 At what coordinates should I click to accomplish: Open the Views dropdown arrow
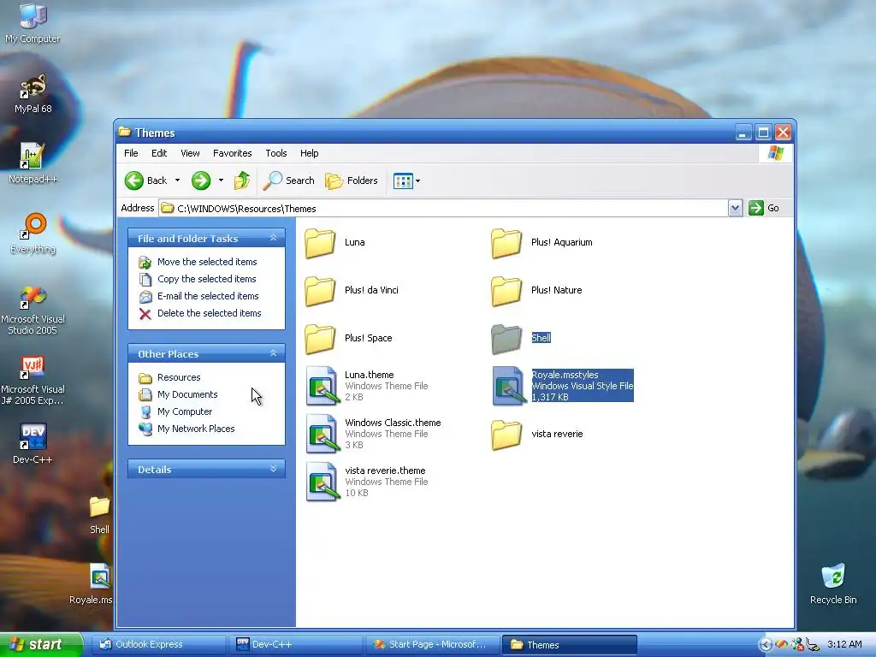pos(417,181)
